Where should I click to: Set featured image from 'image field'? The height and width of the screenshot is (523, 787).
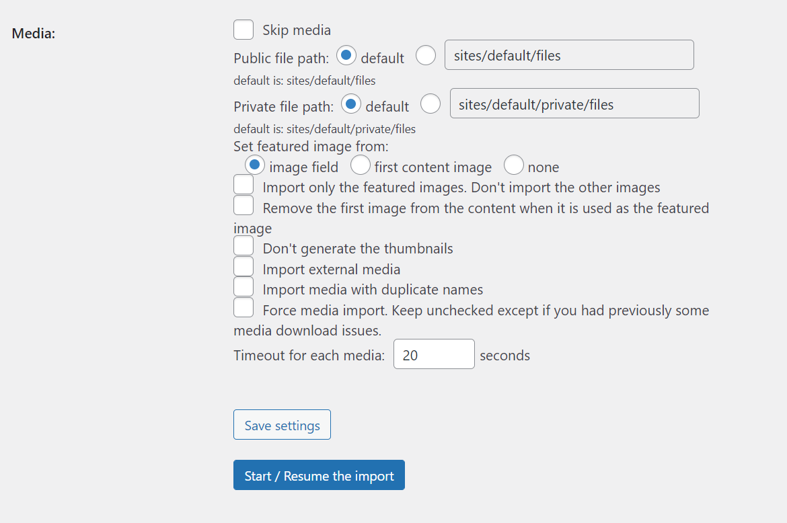pyautogui.click(x=255, y=164)
